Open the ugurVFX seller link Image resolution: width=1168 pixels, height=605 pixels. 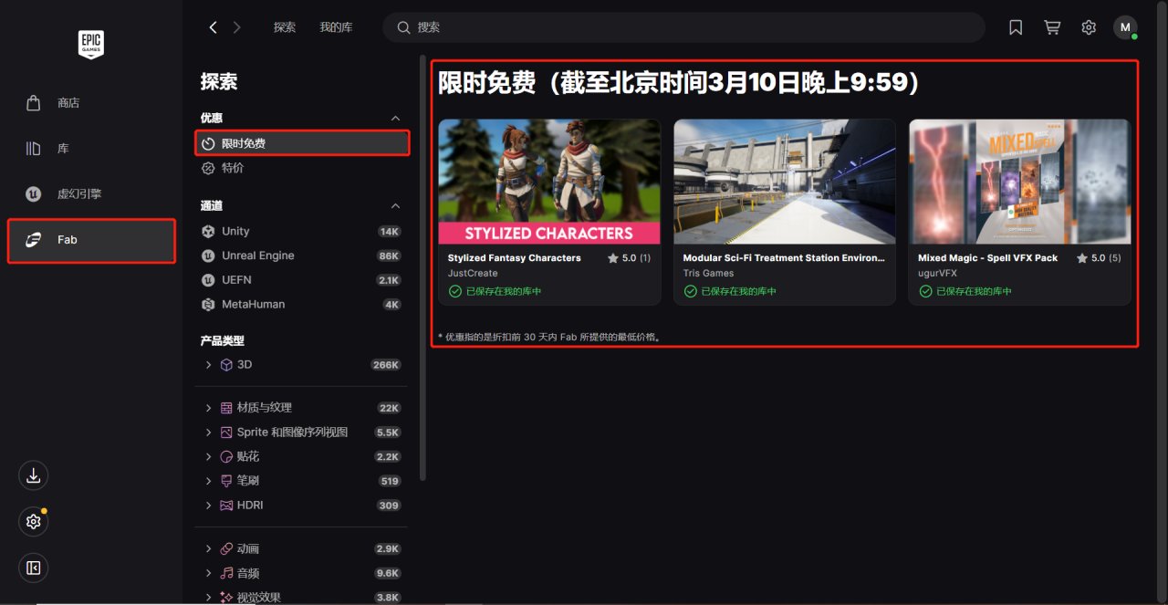coord(937,274)
